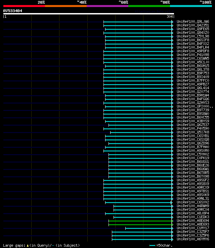Viewport: 215px width, 248px height.
Task: Click UniRef100_C6SWN5 label
Action: coord(193,58)
